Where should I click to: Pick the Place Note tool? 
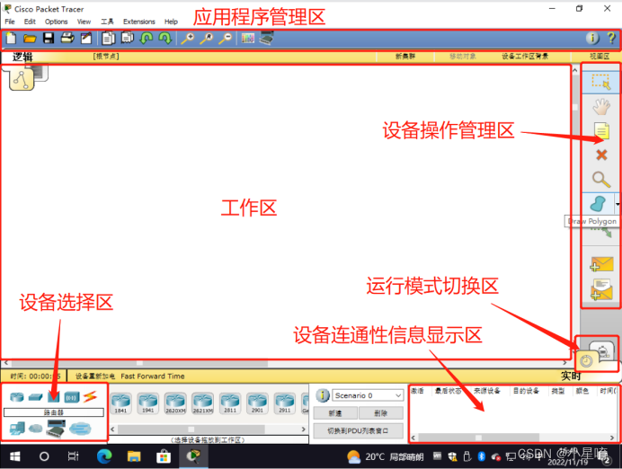pyautogui.click(x=601, y=130)
